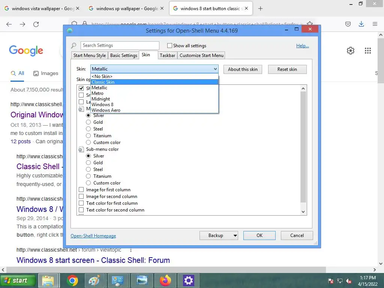Switch to Customize Start Menu tab
The image size is (384, 288).
pos(201,55)
